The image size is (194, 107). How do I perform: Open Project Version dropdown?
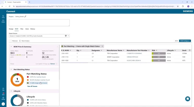[68, 36]
